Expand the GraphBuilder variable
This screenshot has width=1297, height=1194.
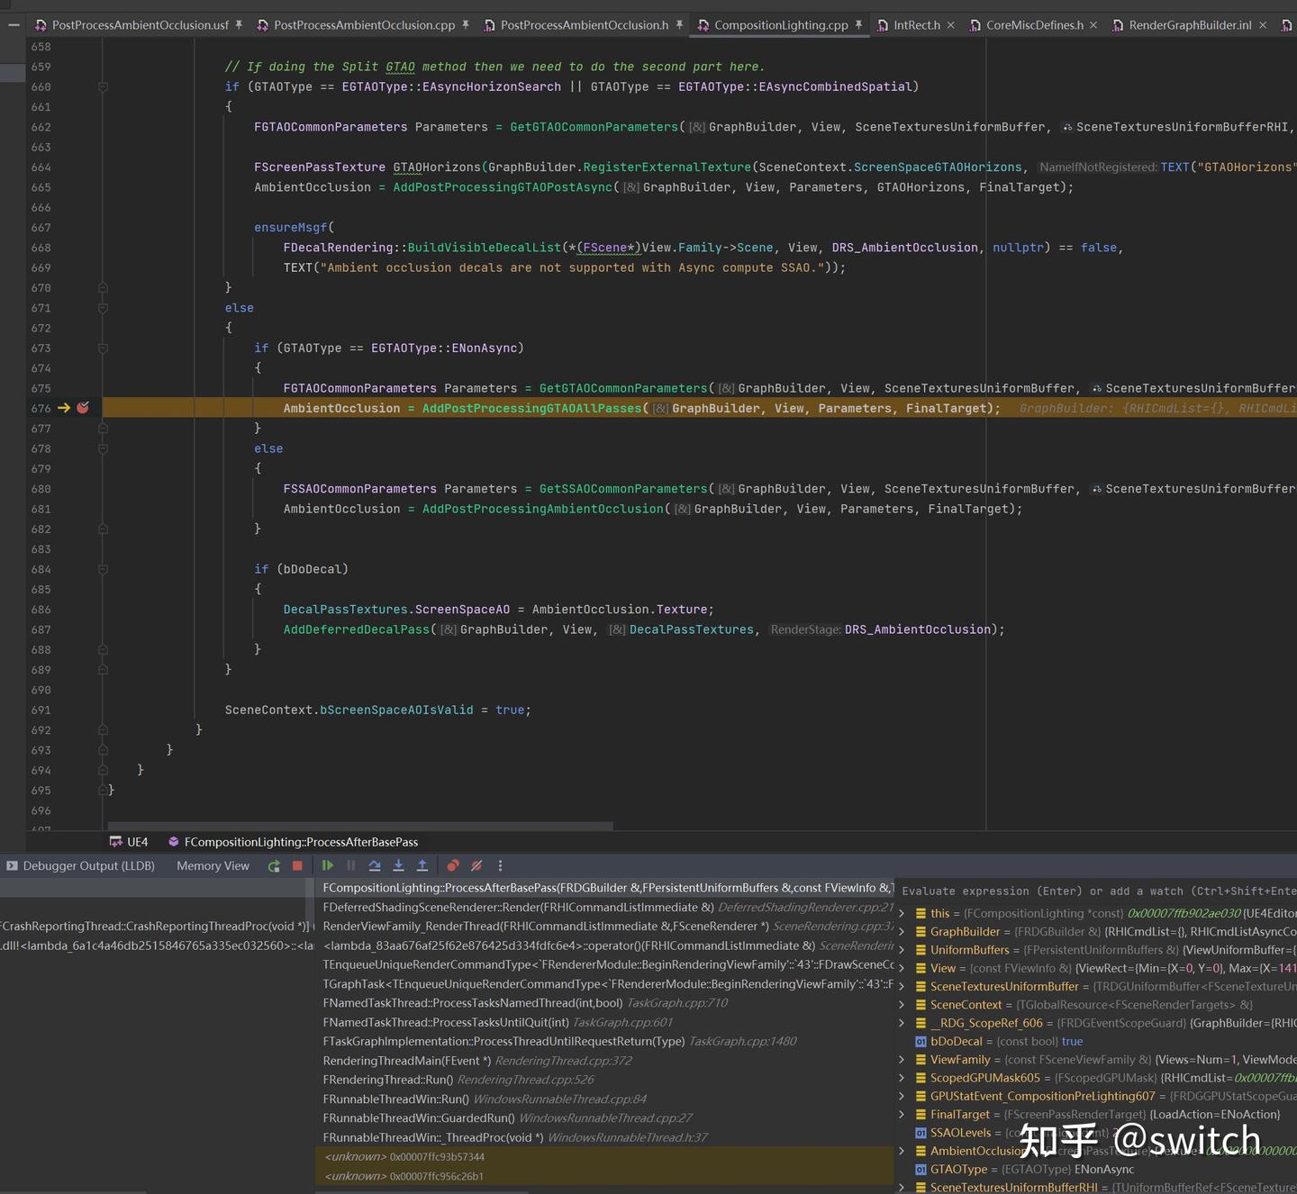[901, 931]
